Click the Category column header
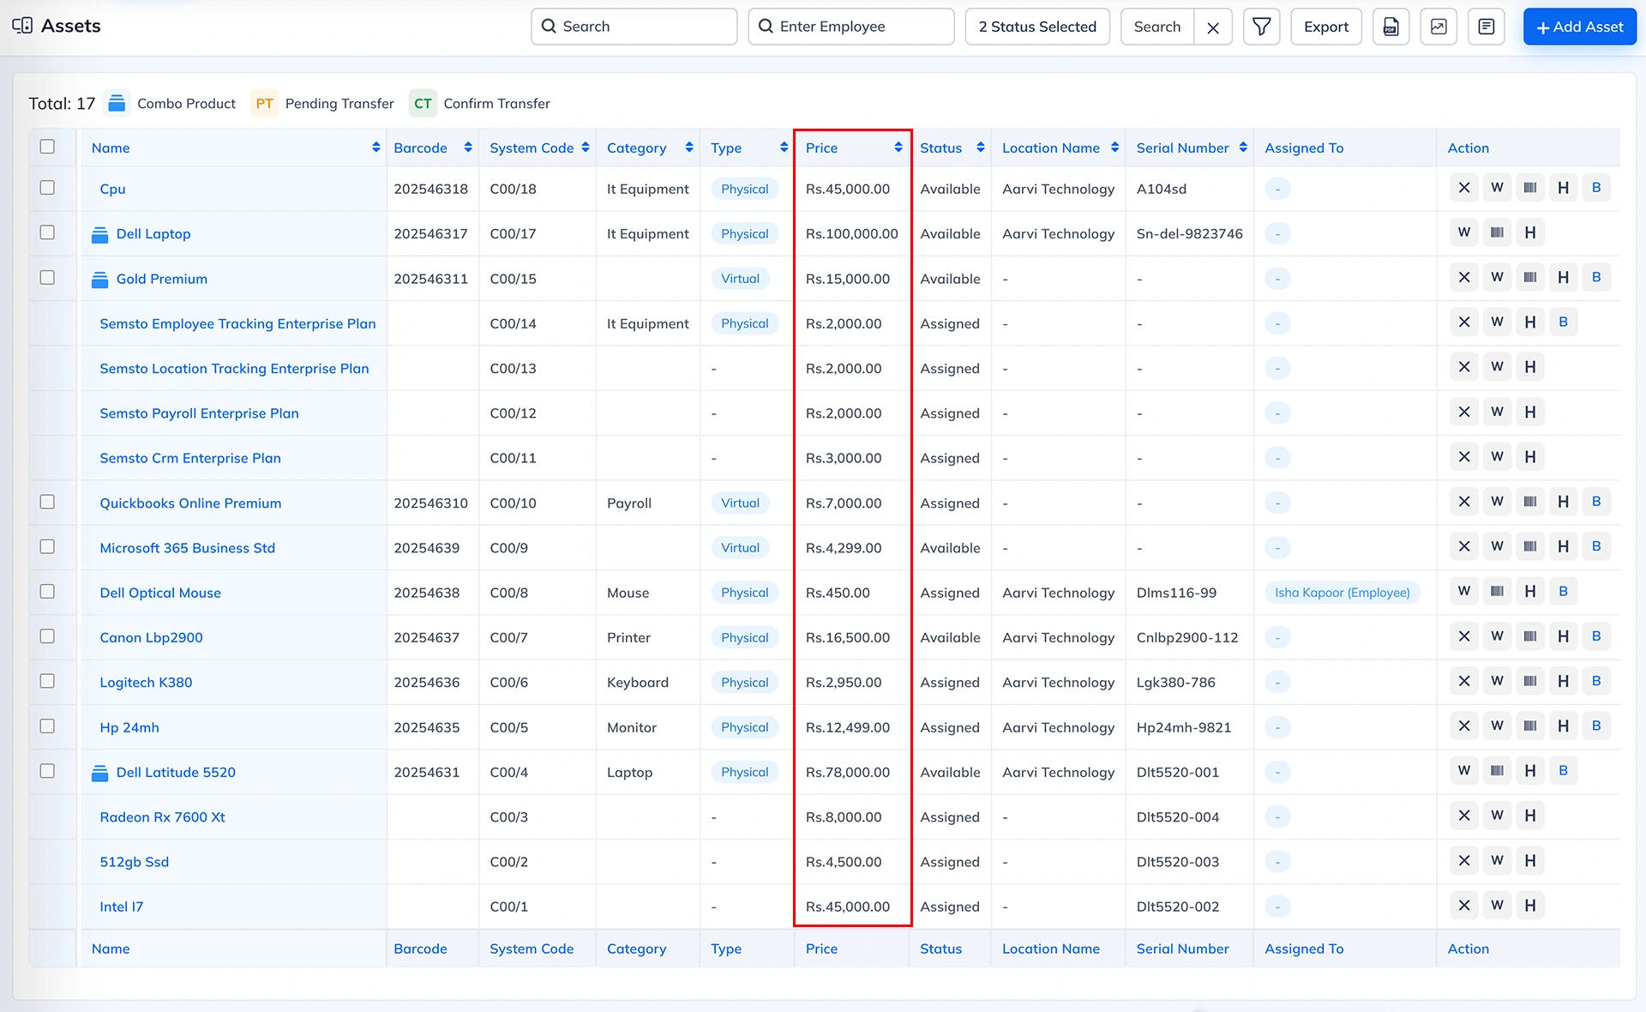Viewport: 1646px width, 1012px height. pyautogui.click(x=636, y=148)
